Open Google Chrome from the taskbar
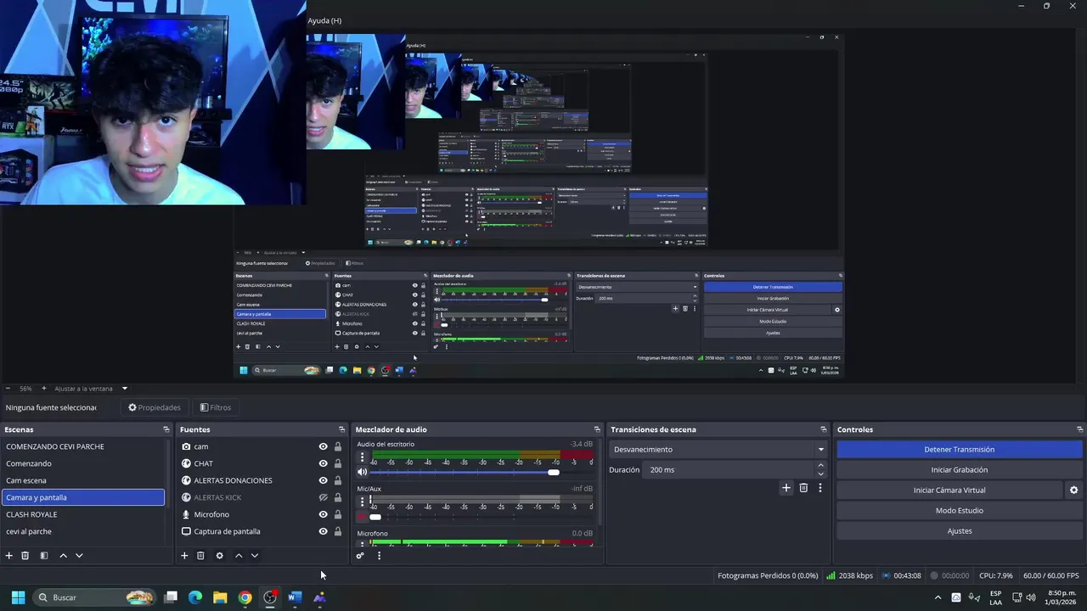 (x=245, y=597)
